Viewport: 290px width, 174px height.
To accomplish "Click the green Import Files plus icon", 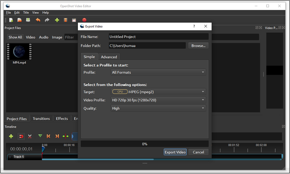I will point(57,20).
